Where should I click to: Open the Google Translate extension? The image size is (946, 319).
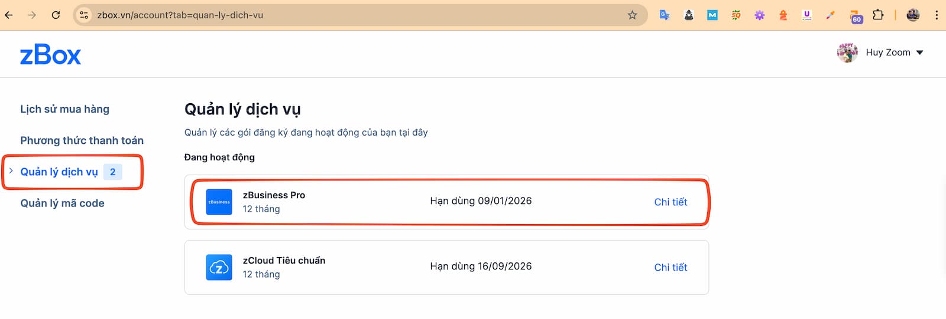(665, 15)
